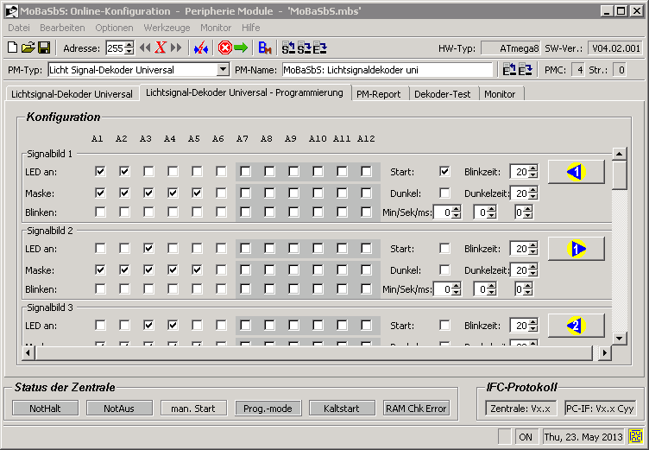Screen dimensions: 649x450
Task: Click the blue BM toolbar icon
Action: tap(266, 48)
